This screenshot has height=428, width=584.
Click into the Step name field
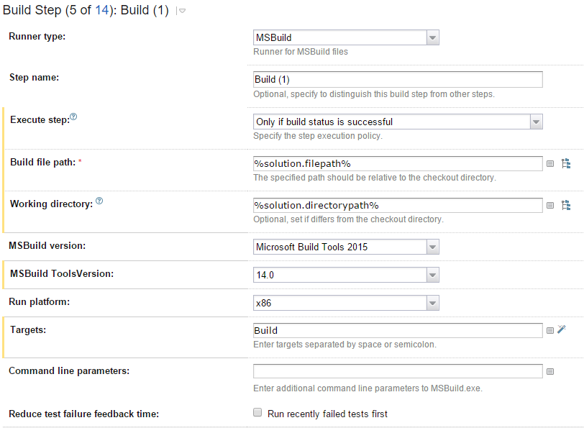coord(398,79)
